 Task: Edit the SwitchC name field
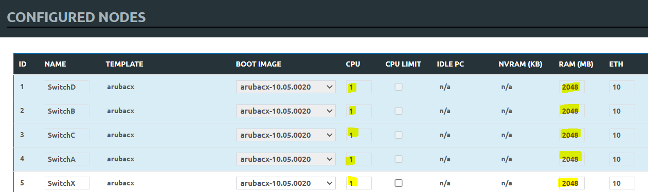(67, 135)
